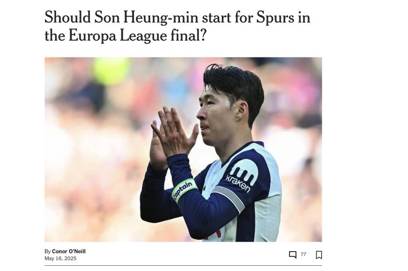Open comments via the speech bubble icon
Screen dimensions: 408x271
[292, 255]
